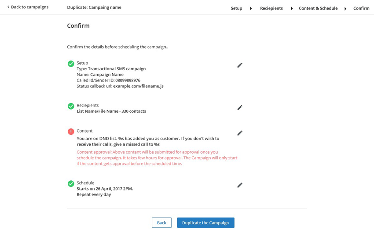Edit the Recipients section via pencil icon

[x=240, y=107]
